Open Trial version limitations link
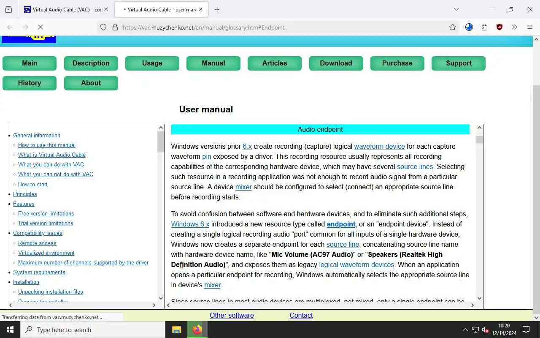The height and width of the screenshot is (338, 540). pyautogui.click(x=46, y=223)
